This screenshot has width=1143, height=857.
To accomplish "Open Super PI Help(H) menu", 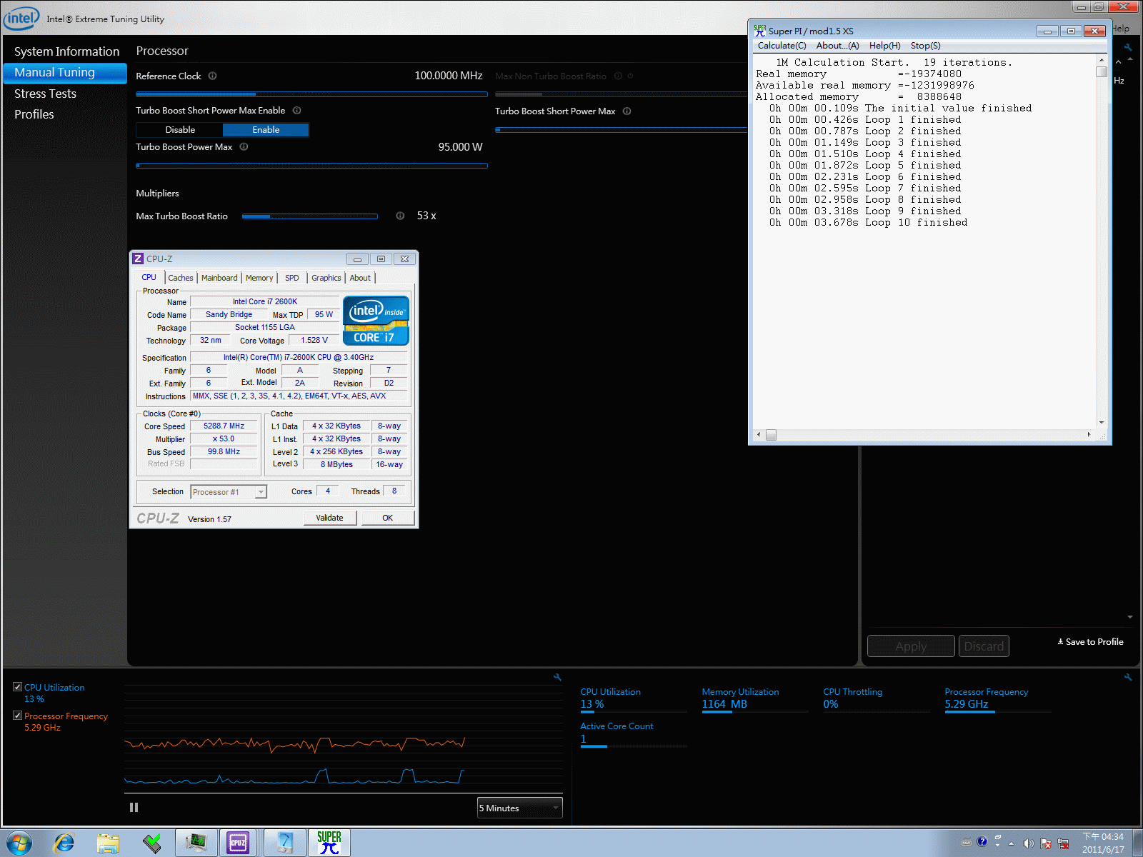I will (884, 46).
